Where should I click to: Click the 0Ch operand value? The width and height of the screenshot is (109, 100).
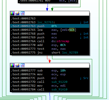(x=63, y=45)
